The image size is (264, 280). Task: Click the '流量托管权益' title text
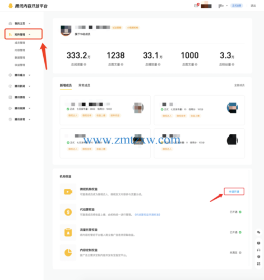pos(89,230)
